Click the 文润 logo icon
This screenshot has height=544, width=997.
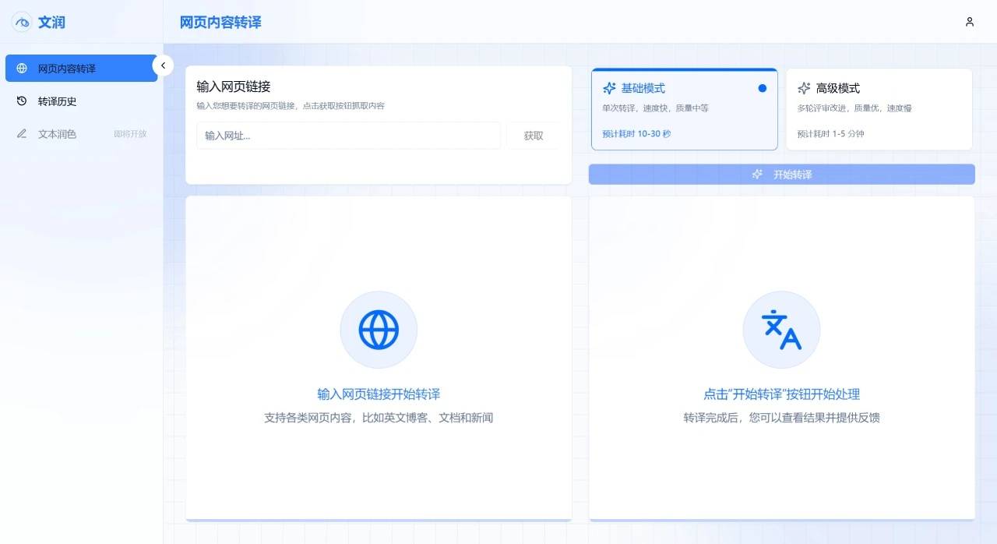(22, 22)
